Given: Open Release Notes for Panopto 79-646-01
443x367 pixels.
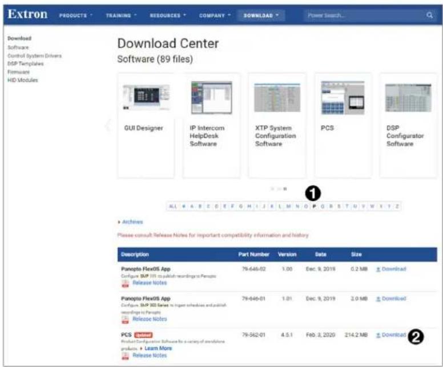Looking at the screenshot, I should [x=150, y=319].
